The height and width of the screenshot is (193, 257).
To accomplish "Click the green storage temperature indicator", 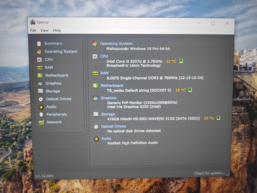I will click(218, 118).
